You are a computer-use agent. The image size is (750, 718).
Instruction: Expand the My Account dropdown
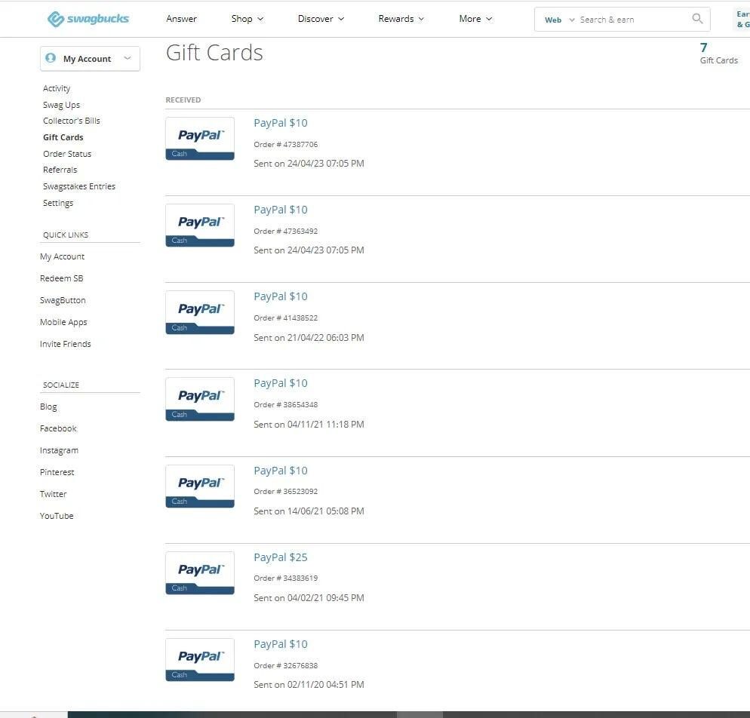click(90, 58)
